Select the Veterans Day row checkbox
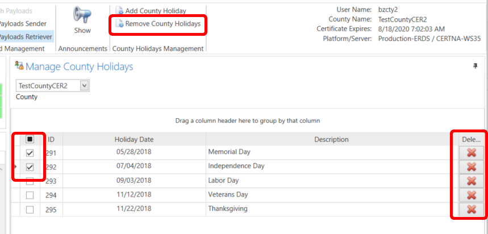The width and height of the screenshot is (488, 234). [30, 195]
